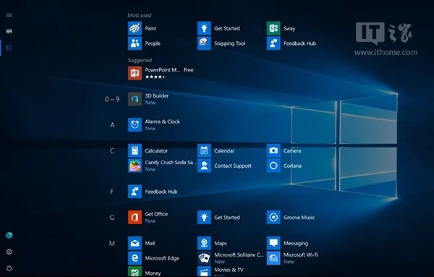Open the Movies & TV icon
Viewport: 434px width, 277px height.
click(204, 271)
